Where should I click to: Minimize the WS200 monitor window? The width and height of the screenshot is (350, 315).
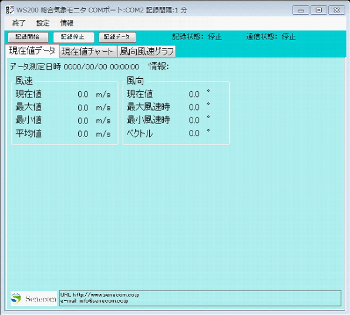pos(301,10)
